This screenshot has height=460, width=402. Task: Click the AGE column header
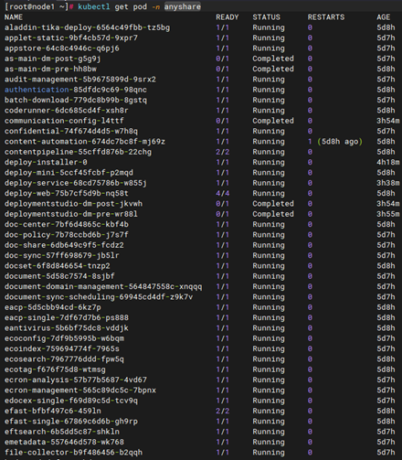383,17
